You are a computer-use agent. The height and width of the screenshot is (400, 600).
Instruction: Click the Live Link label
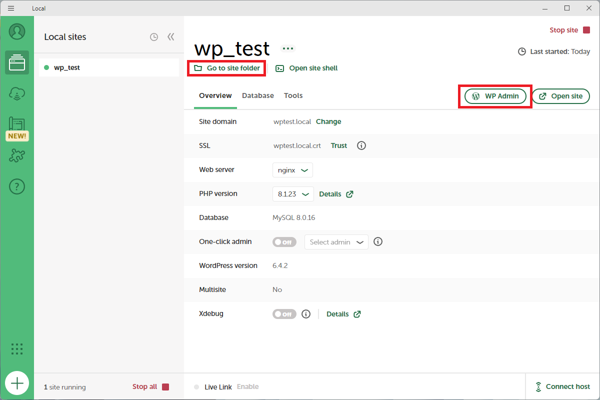pos(218,386)
